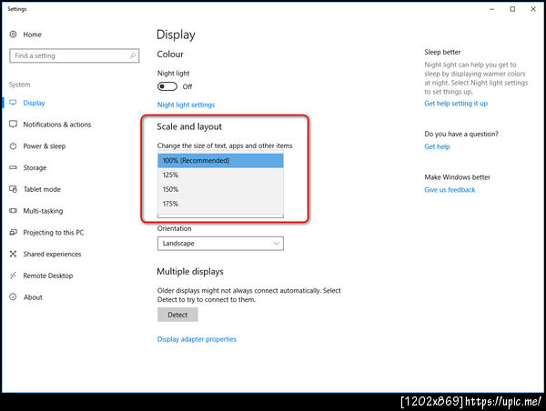Screen dimensions: 546x411
Task: Open Night light settings link
Action: (186, 105)
